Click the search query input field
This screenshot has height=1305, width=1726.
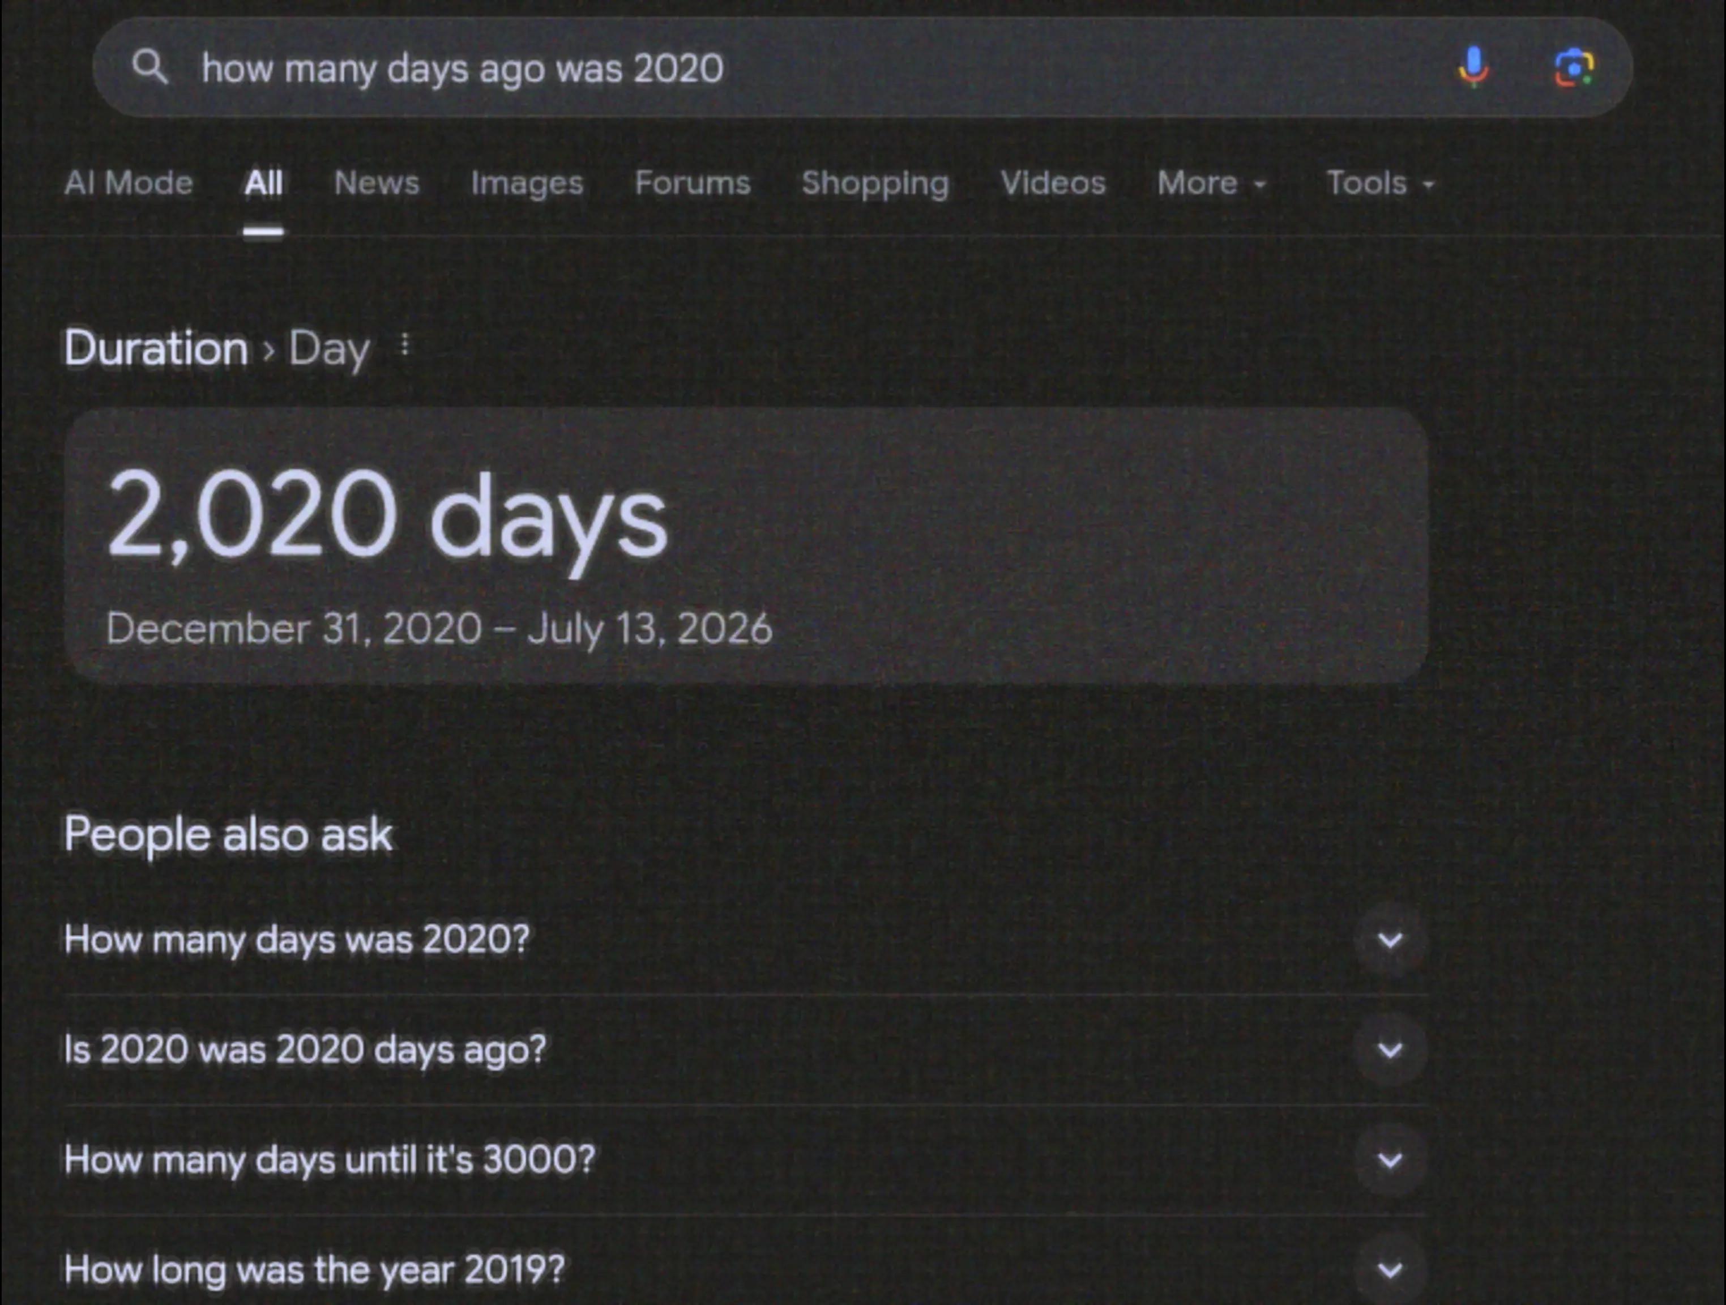811,68
